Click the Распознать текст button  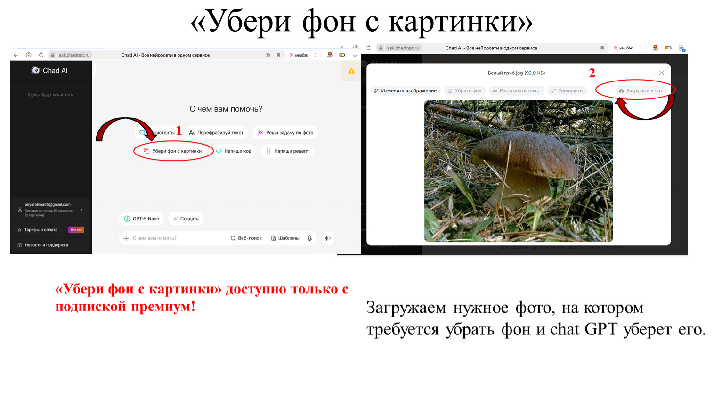[516, 91]
